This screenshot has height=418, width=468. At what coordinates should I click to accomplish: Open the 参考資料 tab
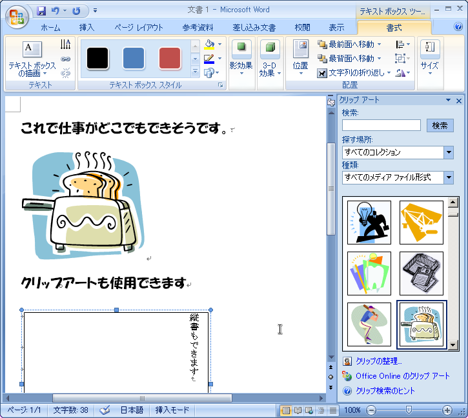pos(198,28)
